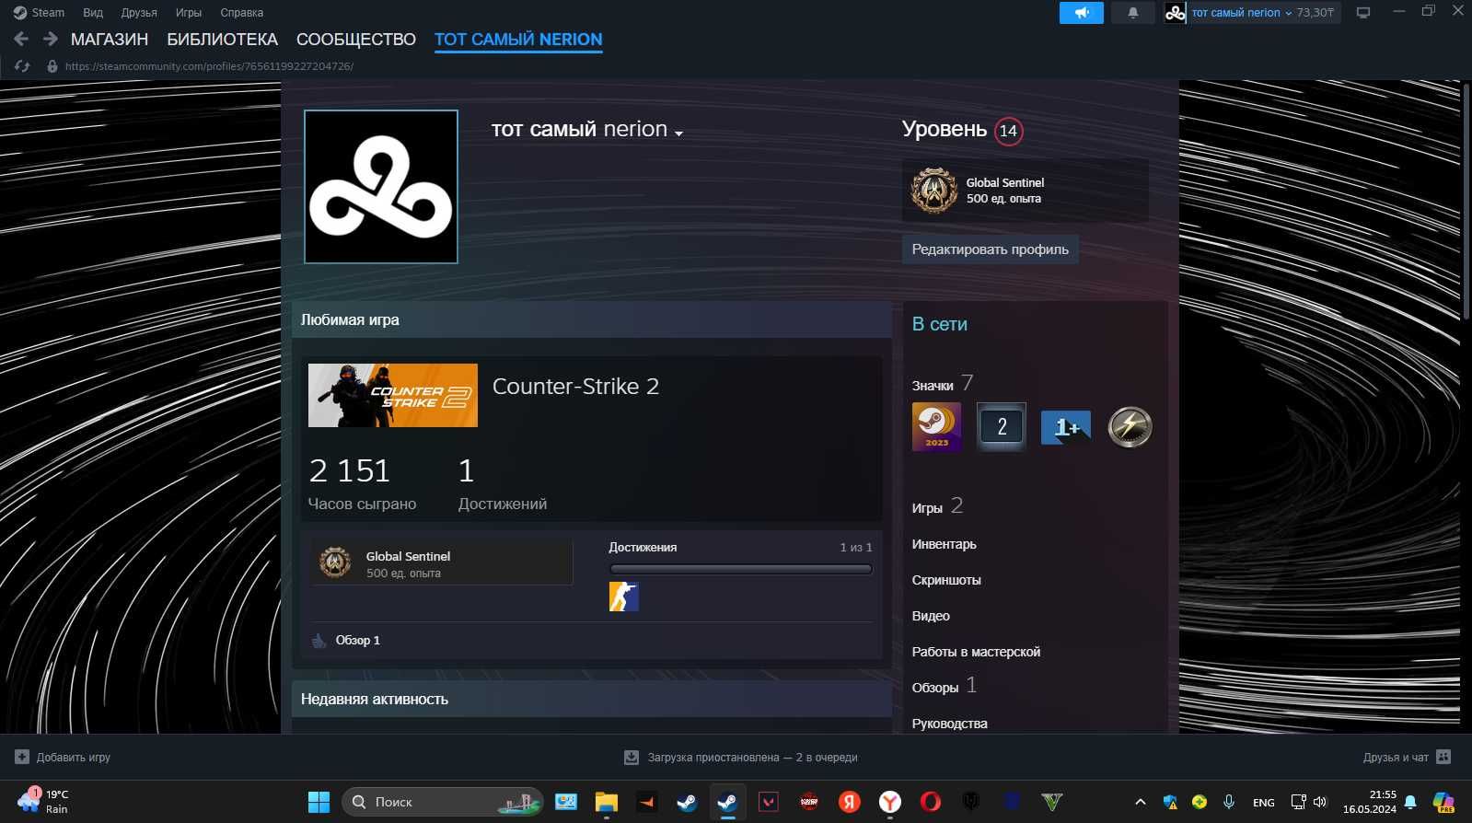Open the Counter-Strike 2 game banner

coord(393,395)
